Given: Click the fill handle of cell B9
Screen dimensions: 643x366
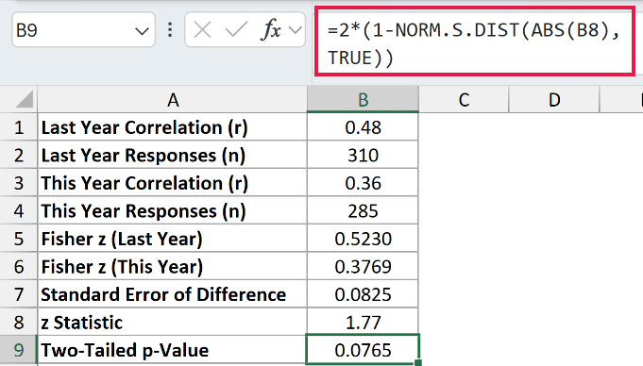Looking at the screenshot, I should click(418, 363).
